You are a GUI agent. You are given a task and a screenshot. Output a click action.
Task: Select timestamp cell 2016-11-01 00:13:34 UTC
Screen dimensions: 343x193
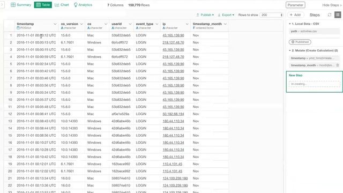point(36,179)
